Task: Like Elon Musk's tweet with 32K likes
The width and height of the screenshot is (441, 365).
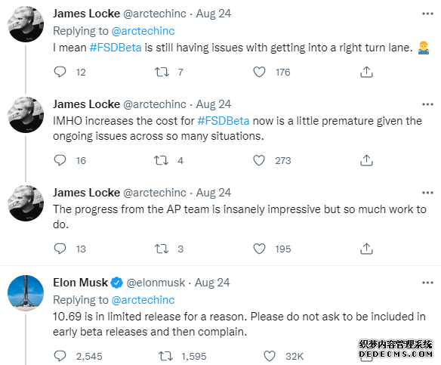Action: 270,356
